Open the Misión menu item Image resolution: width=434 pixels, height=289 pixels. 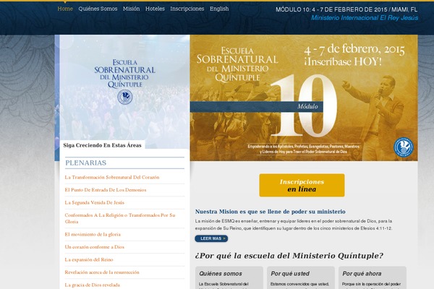[x=131, y=9]
